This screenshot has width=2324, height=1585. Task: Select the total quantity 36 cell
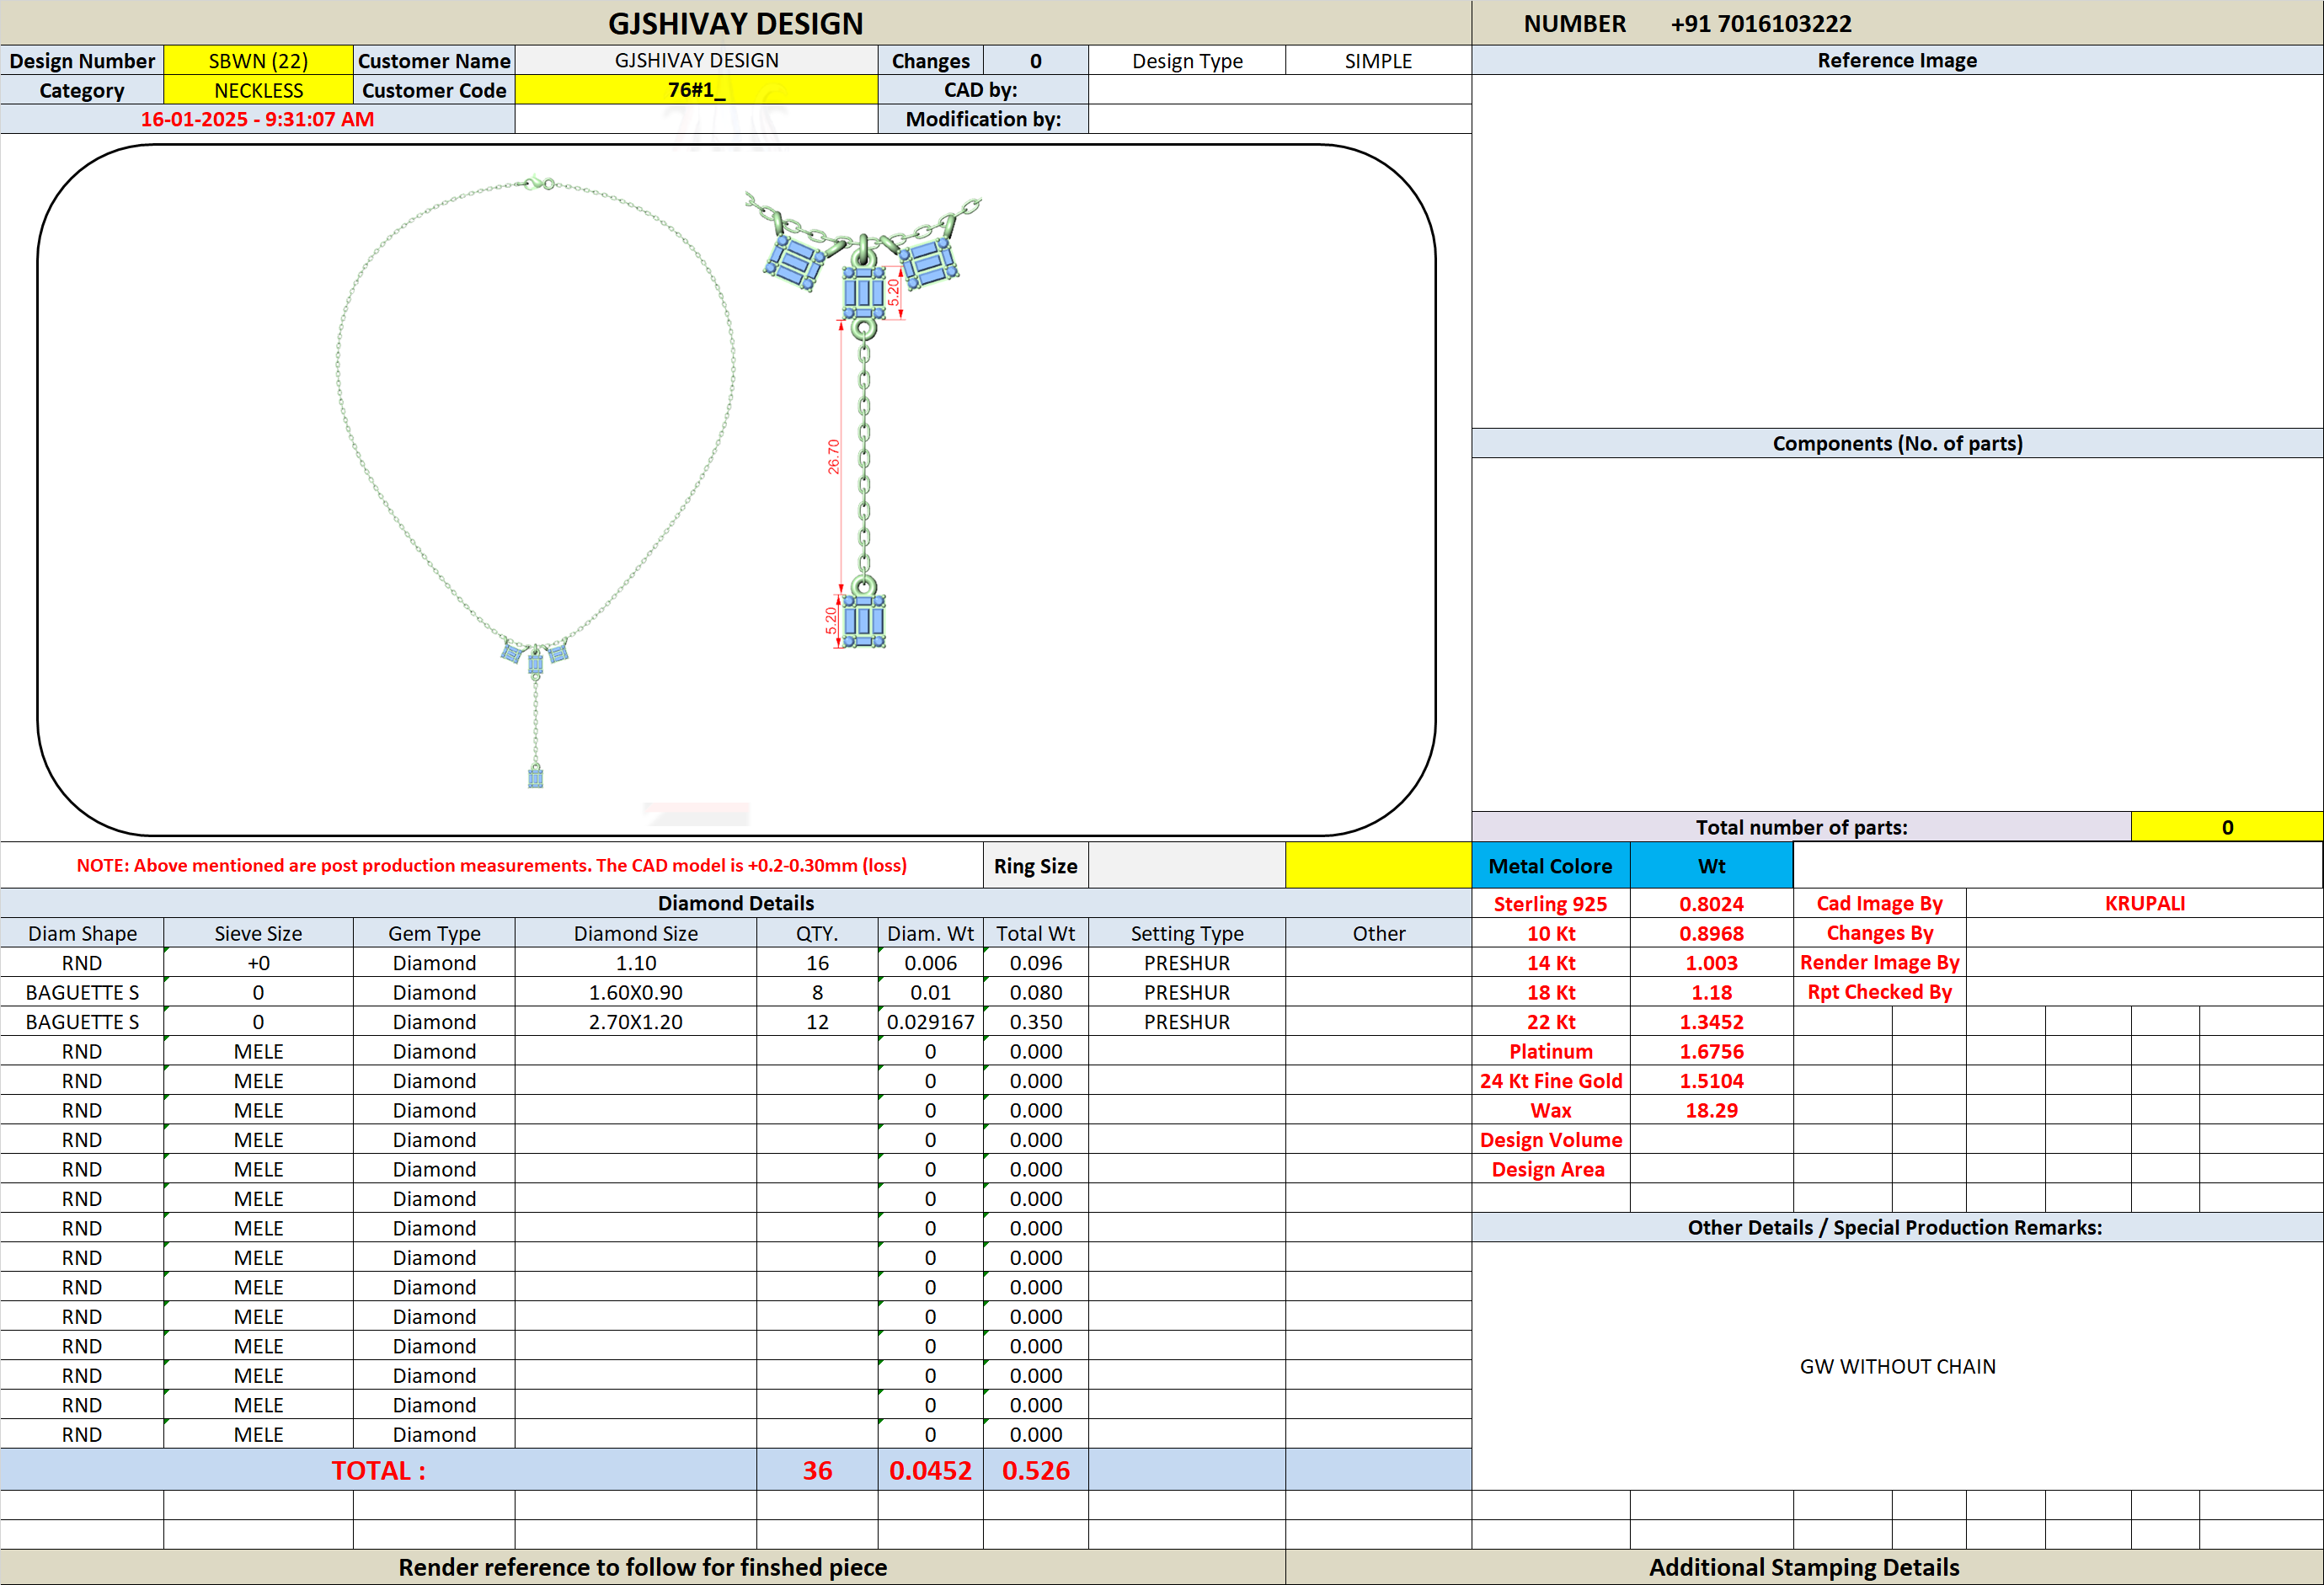pos(817,1470)
